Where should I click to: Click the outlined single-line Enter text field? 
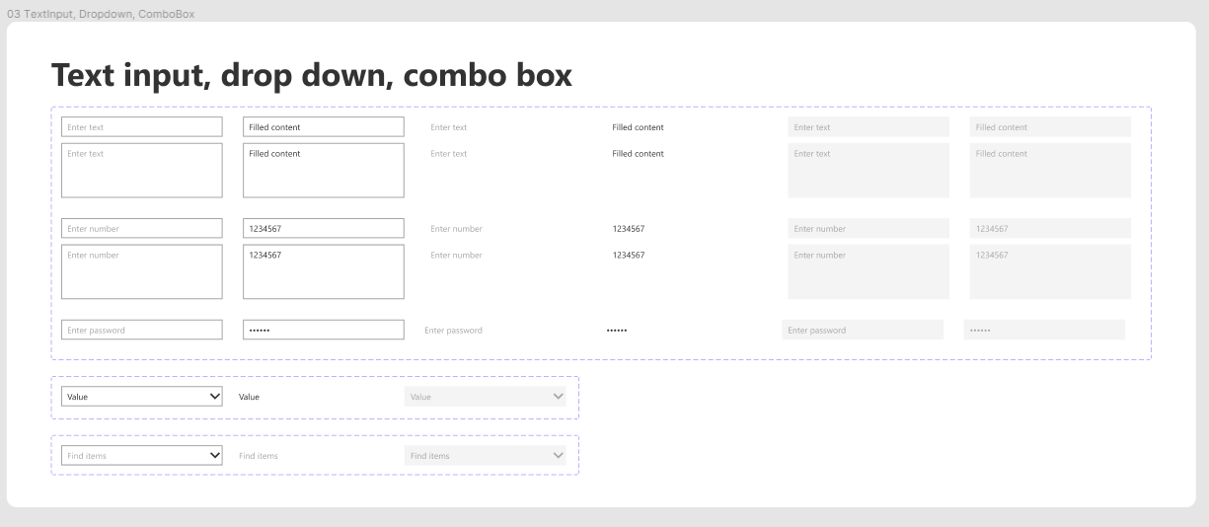[142, 127]
